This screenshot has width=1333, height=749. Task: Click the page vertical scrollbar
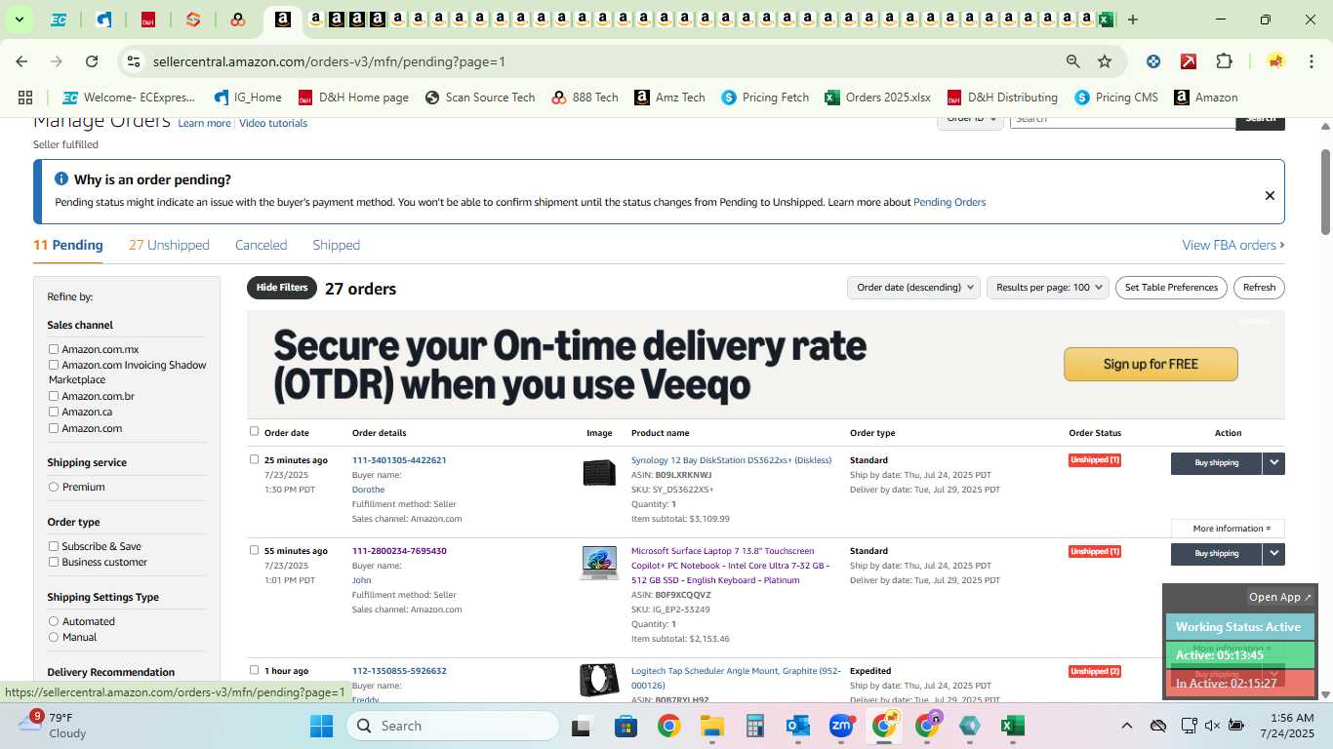point(1326,191)
